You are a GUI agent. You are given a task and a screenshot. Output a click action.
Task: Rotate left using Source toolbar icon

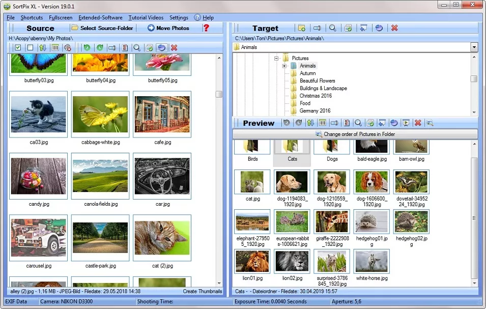tap(87, 47)
